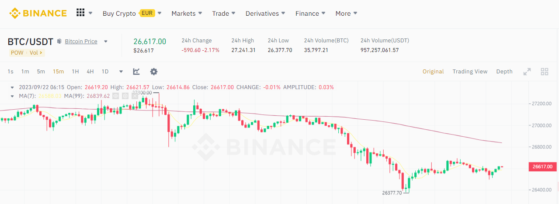
Task: Click the 26377.70 low marker on chart
Action: [392, 193]
